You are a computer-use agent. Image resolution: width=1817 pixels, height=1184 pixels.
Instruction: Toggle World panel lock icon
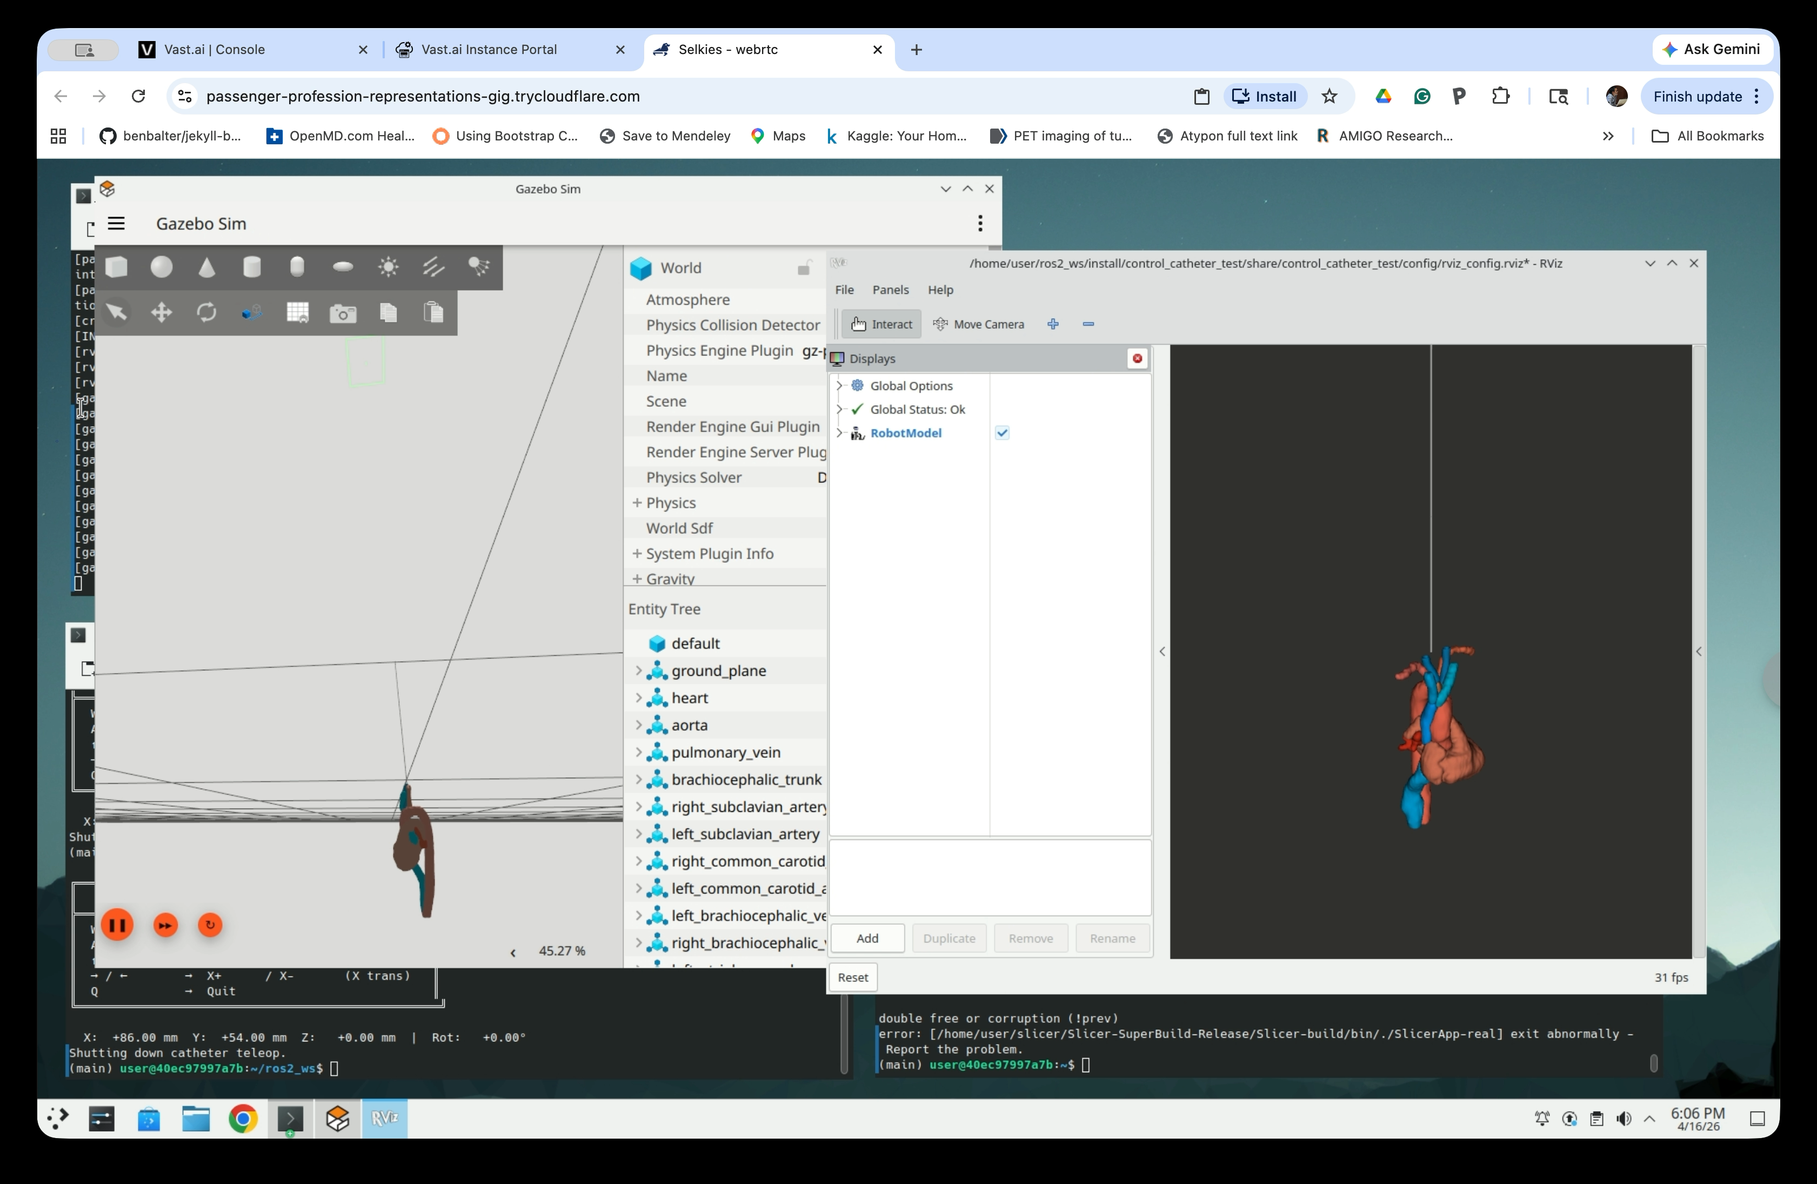pos(804,268)
